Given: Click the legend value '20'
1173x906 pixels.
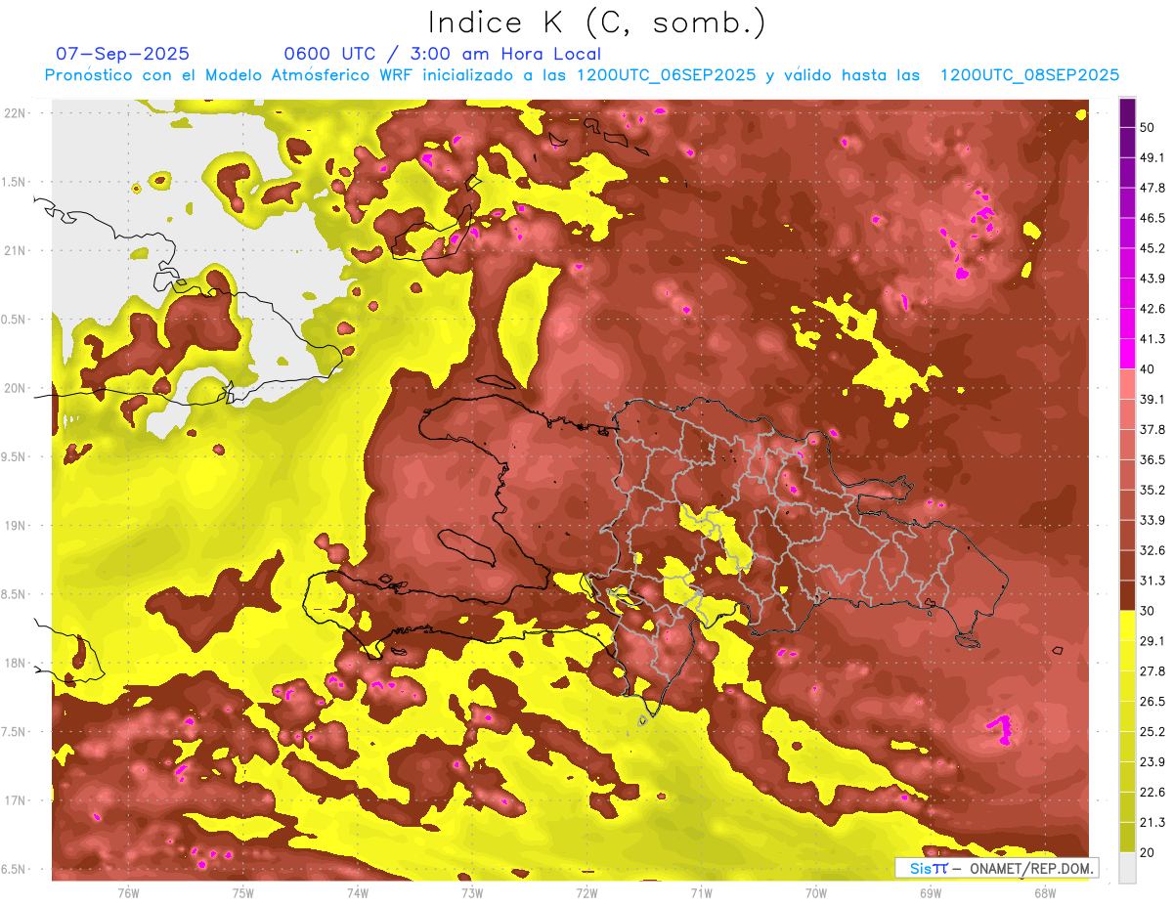Looking at the screenshot, I should coord(1148,853).
